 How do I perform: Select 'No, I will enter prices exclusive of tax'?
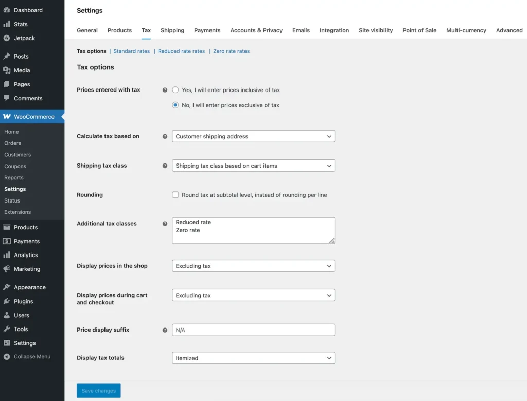[175, 105]
